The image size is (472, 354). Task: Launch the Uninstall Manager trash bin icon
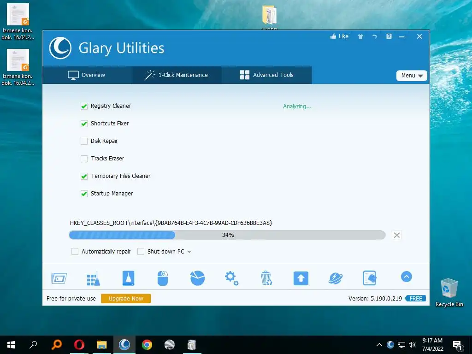[x=266, y=278]
